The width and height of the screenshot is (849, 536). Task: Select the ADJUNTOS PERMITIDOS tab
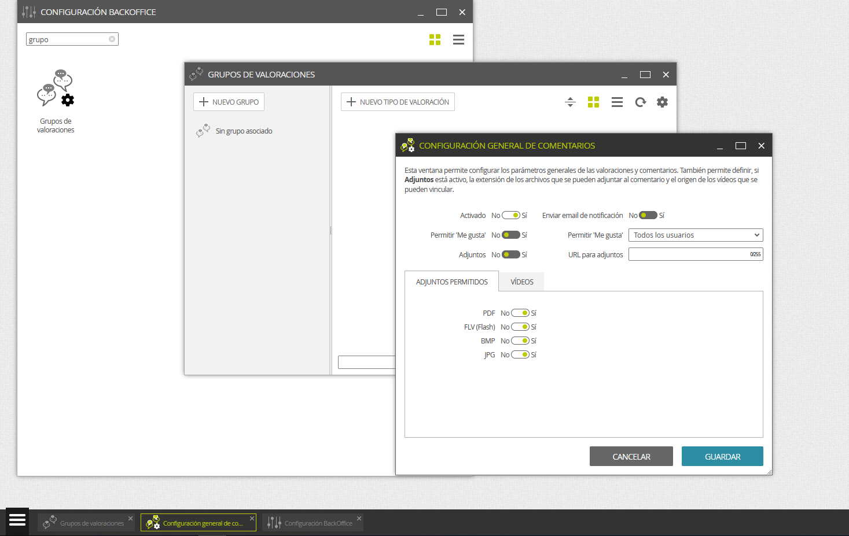click(452, 282)
